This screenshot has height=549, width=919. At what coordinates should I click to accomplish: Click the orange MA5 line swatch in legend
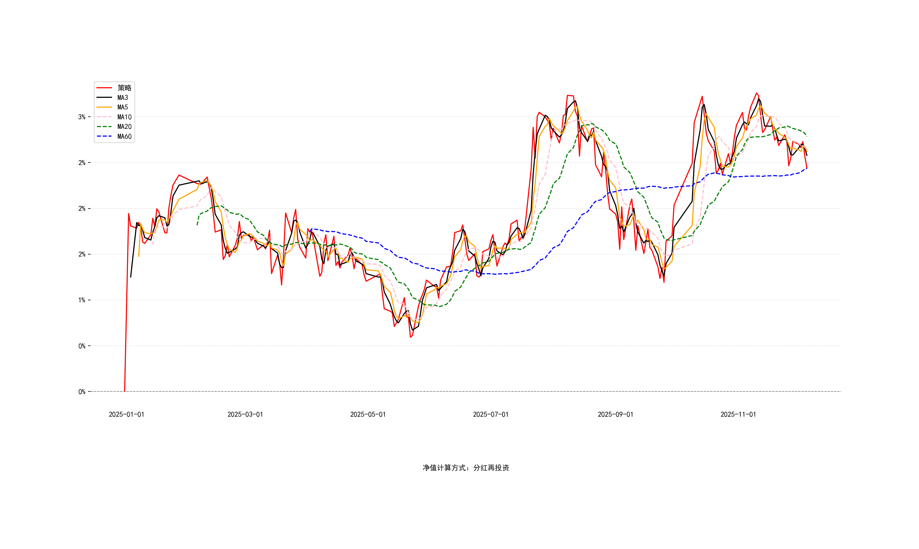(104, 107)
